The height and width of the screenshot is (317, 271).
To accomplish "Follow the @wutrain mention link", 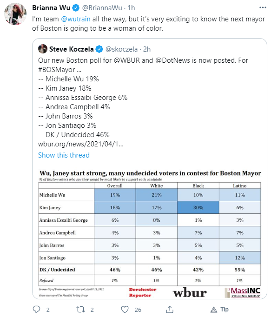I will coord(76,19).
